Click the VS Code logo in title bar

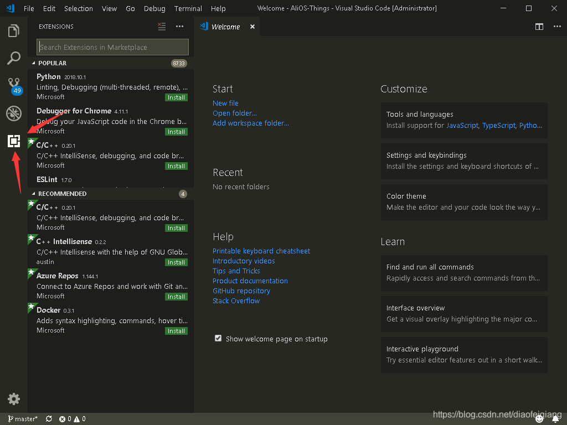[x=11, y=8]
